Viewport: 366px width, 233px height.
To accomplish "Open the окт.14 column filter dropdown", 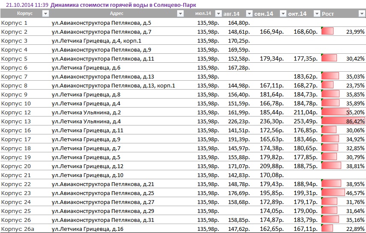I will click(x=316, y=14).
